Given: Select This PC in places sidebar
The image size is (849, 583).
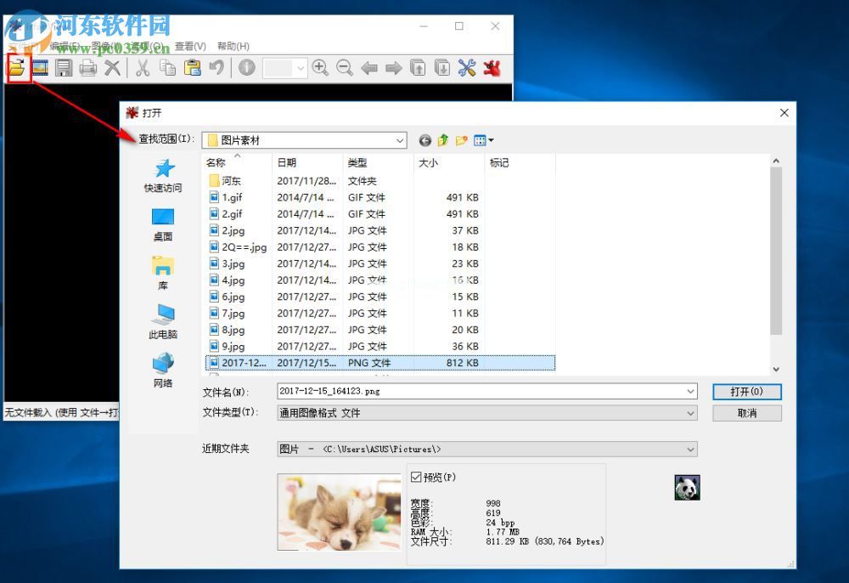Looking at the screenshot, I should tap(163, 322).
